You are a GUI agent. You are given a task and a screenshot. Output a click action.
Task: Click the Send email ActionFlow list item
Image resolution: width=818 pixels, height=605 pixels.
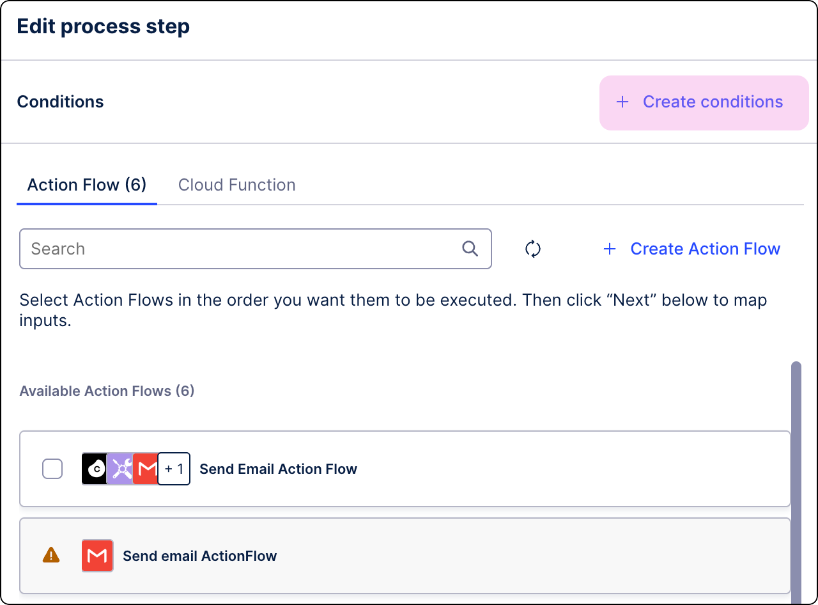tap(383, 556)
